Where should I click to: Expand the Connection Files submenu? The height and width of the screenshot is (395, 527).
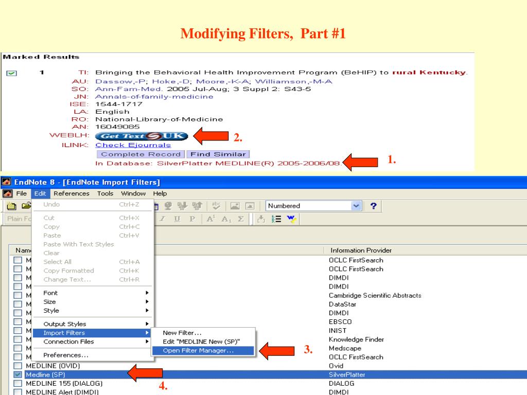click(92, 342)
